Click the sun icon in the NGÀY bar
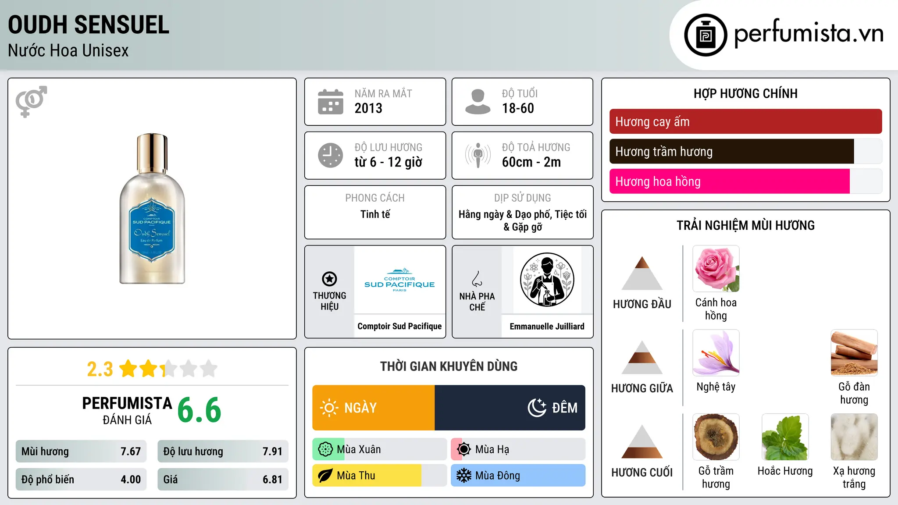Image resolution: width=898 pixels, height=505 pixels. pos(329,408)
